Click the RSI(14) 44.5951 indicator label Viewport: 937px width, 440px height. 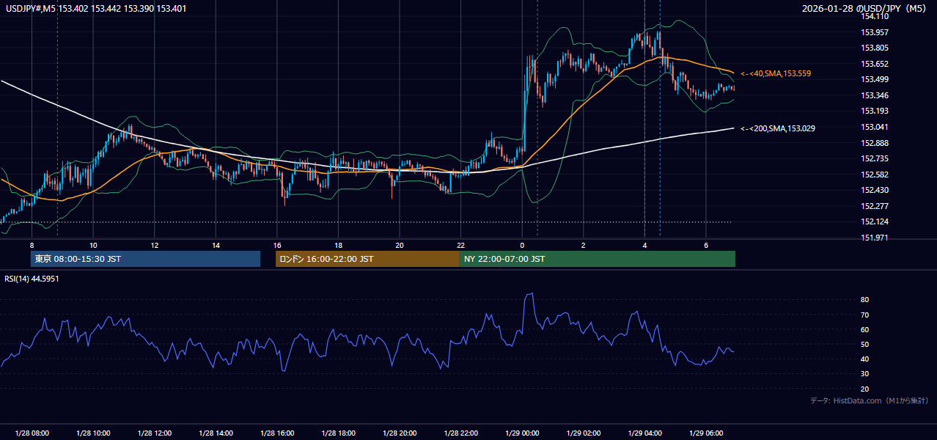click(x=32, y=279)
